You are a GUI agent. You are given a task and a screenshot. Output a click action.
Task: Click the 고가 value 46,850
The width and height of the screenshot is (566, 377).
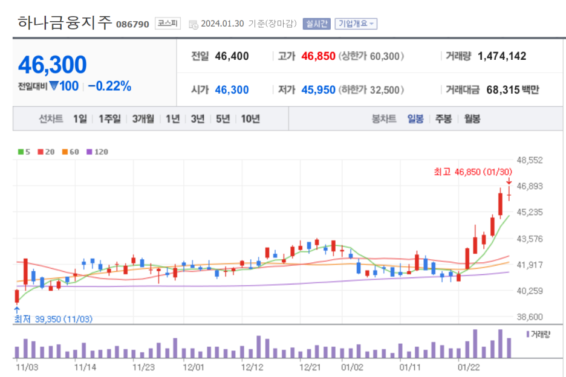coord(318,56)
